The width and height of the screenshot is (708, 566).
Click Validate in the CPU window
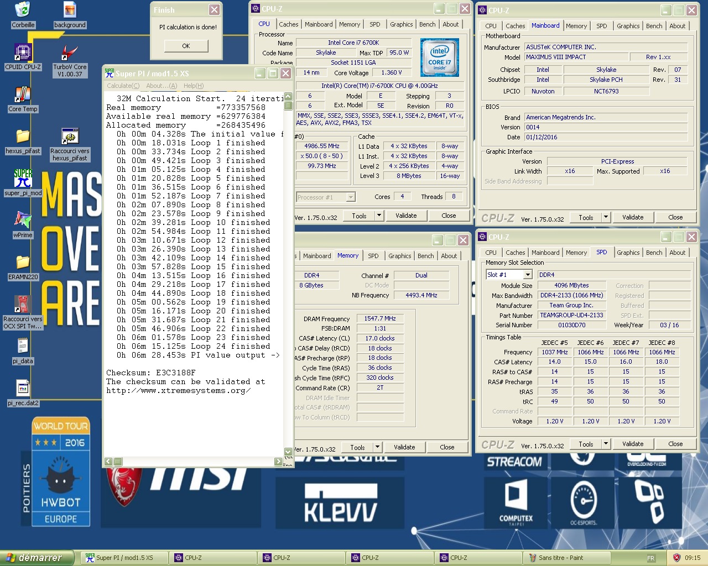point(406,216)
